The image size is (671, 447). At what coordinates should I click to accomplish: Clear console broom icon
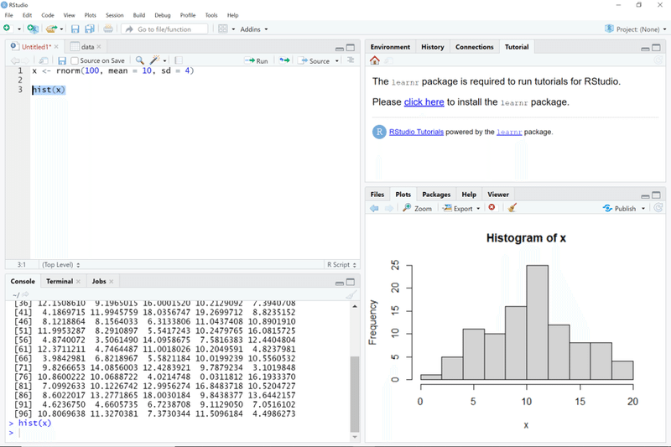point(351,294)
